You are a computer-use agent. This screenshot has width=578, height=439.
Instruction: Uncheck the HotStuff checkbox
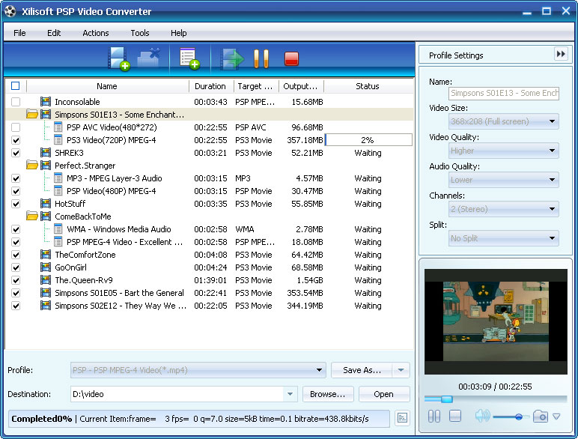pos(16,204)
